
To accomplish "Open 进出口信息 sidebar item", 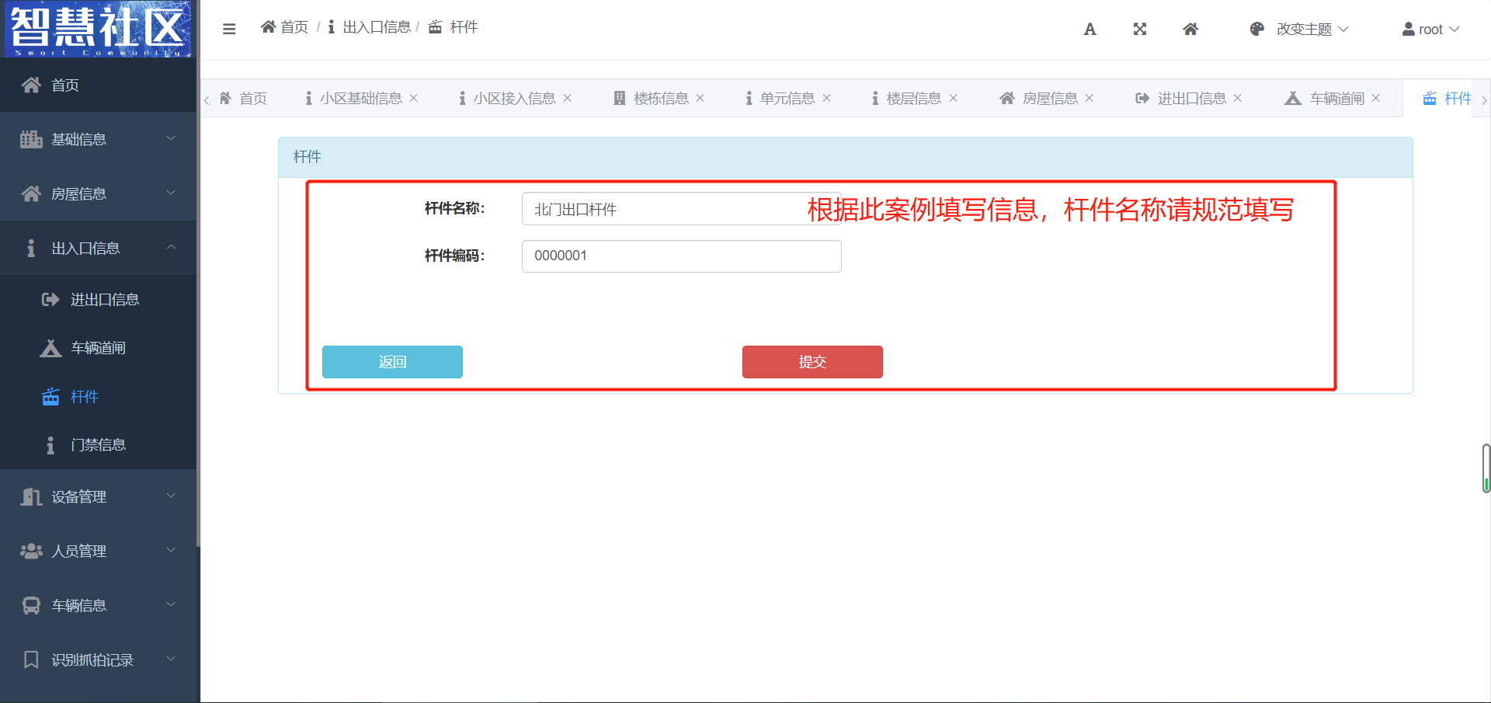I will pyautogui.click(x=104, y=300).
